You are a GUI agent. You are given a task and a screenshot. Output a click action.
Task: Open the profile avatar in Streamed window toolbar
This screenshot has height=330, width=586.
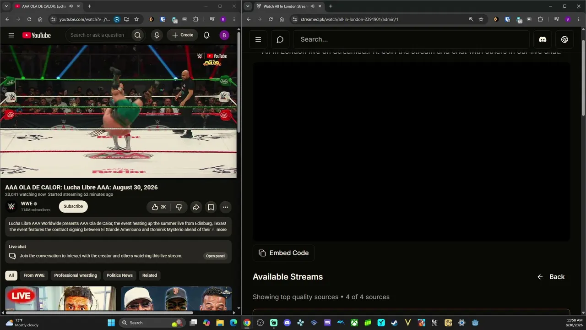568,19
